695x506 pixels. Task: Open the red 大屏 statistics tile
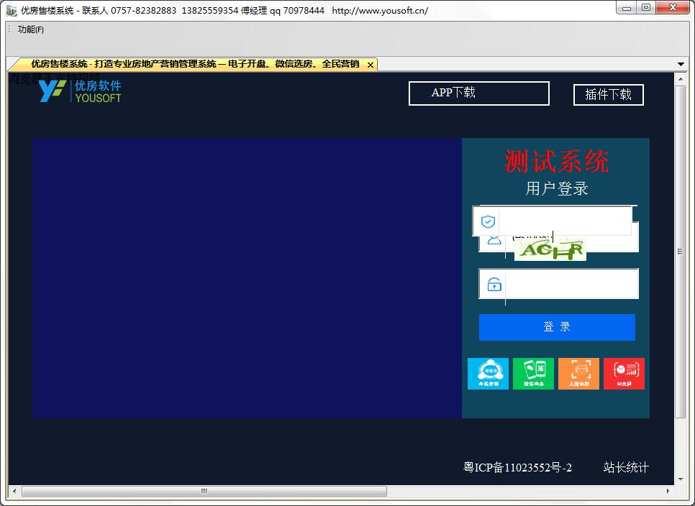tap(624, 374)
